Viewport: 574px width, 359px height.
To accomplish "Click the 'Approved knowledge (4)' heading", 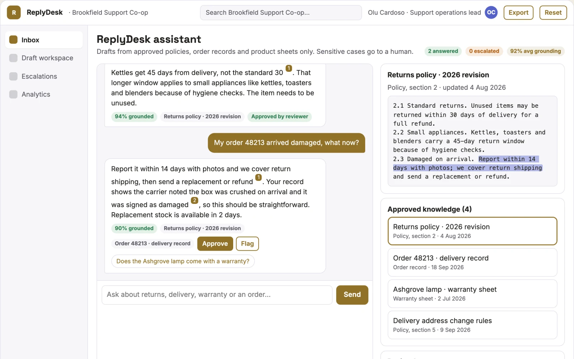I will click(429, 209).
